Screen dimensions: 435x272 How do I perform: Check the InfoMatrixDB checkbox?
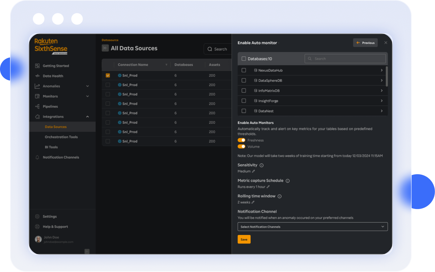[x=244, y=91]
